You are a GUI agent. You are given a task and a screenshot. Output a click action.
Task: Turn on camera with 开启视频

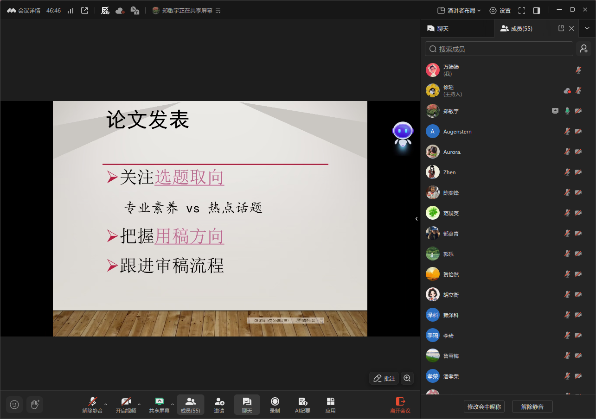126,405
